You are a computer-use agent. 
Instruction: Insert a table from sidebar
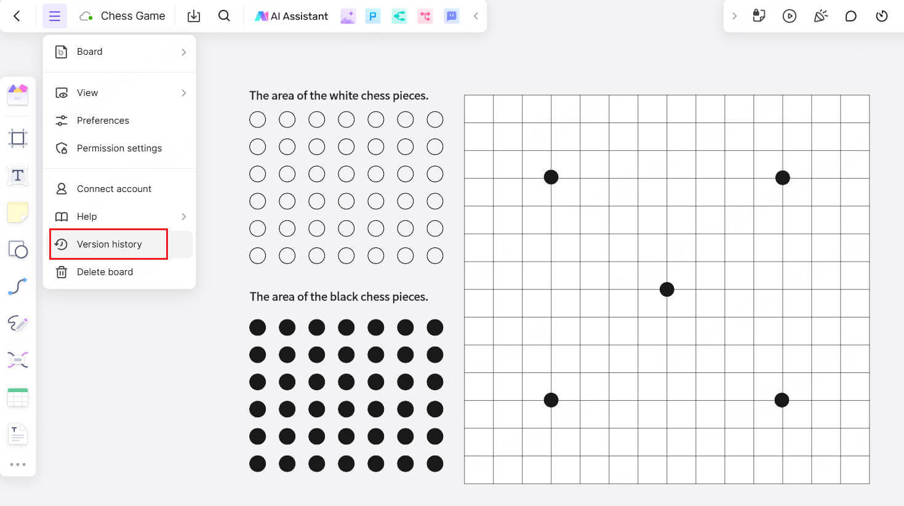coord(18,398)
